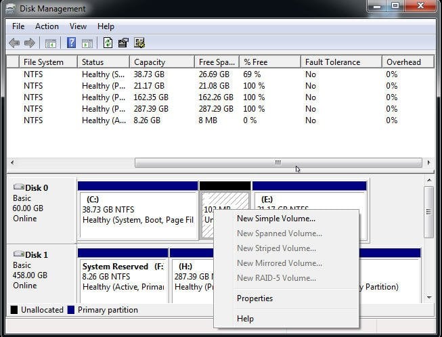Choose Properties in the context menu

pyautogui.click(x=255, y=298)
